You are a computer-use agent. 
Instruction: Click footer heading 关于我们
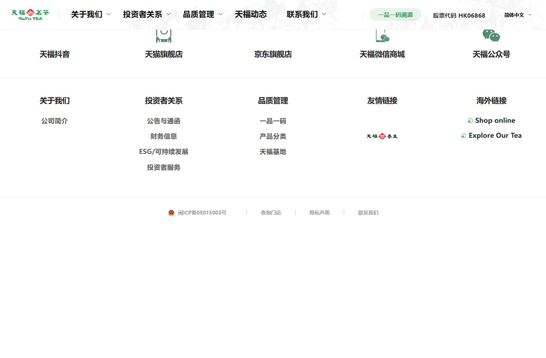pyautogui.click(x=54, y=101)
